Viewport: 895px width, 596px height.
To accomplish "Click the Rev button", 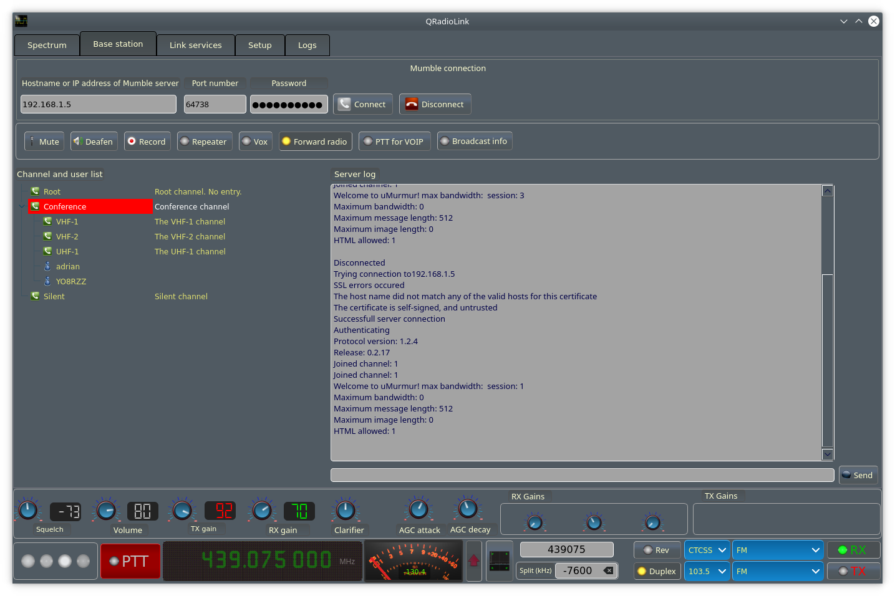I will click(657, 549).
